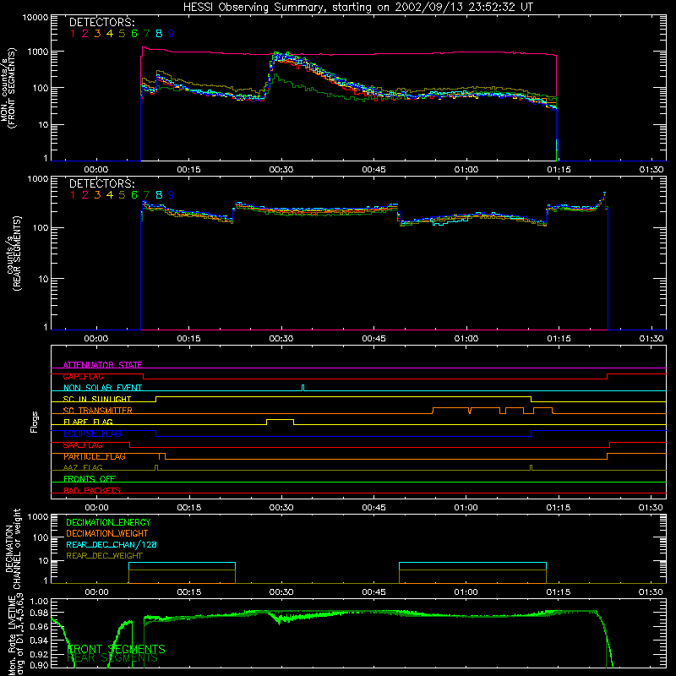
Task: Pick detector number 1 in the rear segments legend
Action: point(73,195)
